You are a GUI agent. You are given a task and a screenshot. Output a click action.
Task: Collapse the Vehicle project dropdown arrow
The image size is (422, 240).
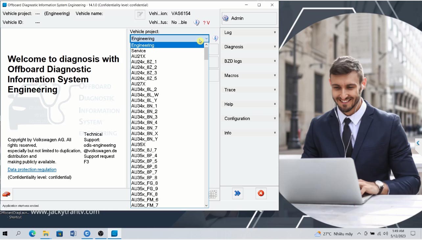click(206, 39)
